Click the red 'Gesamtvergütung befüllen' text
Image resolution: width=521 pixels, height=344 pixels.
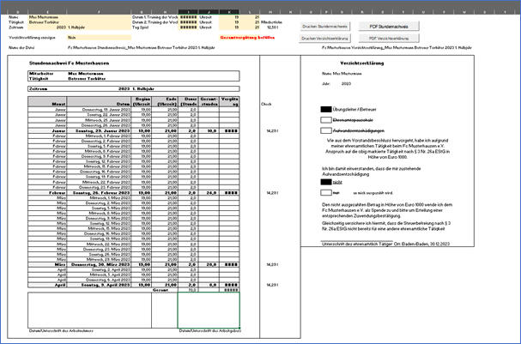tap(247, 38)
